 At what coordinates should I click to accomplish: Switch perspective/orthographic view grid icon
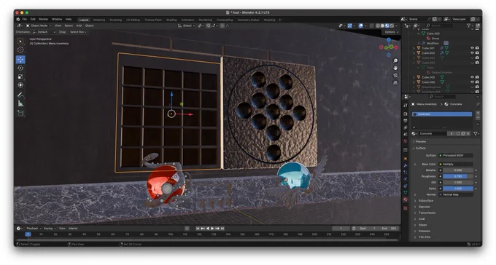point(395,83)
